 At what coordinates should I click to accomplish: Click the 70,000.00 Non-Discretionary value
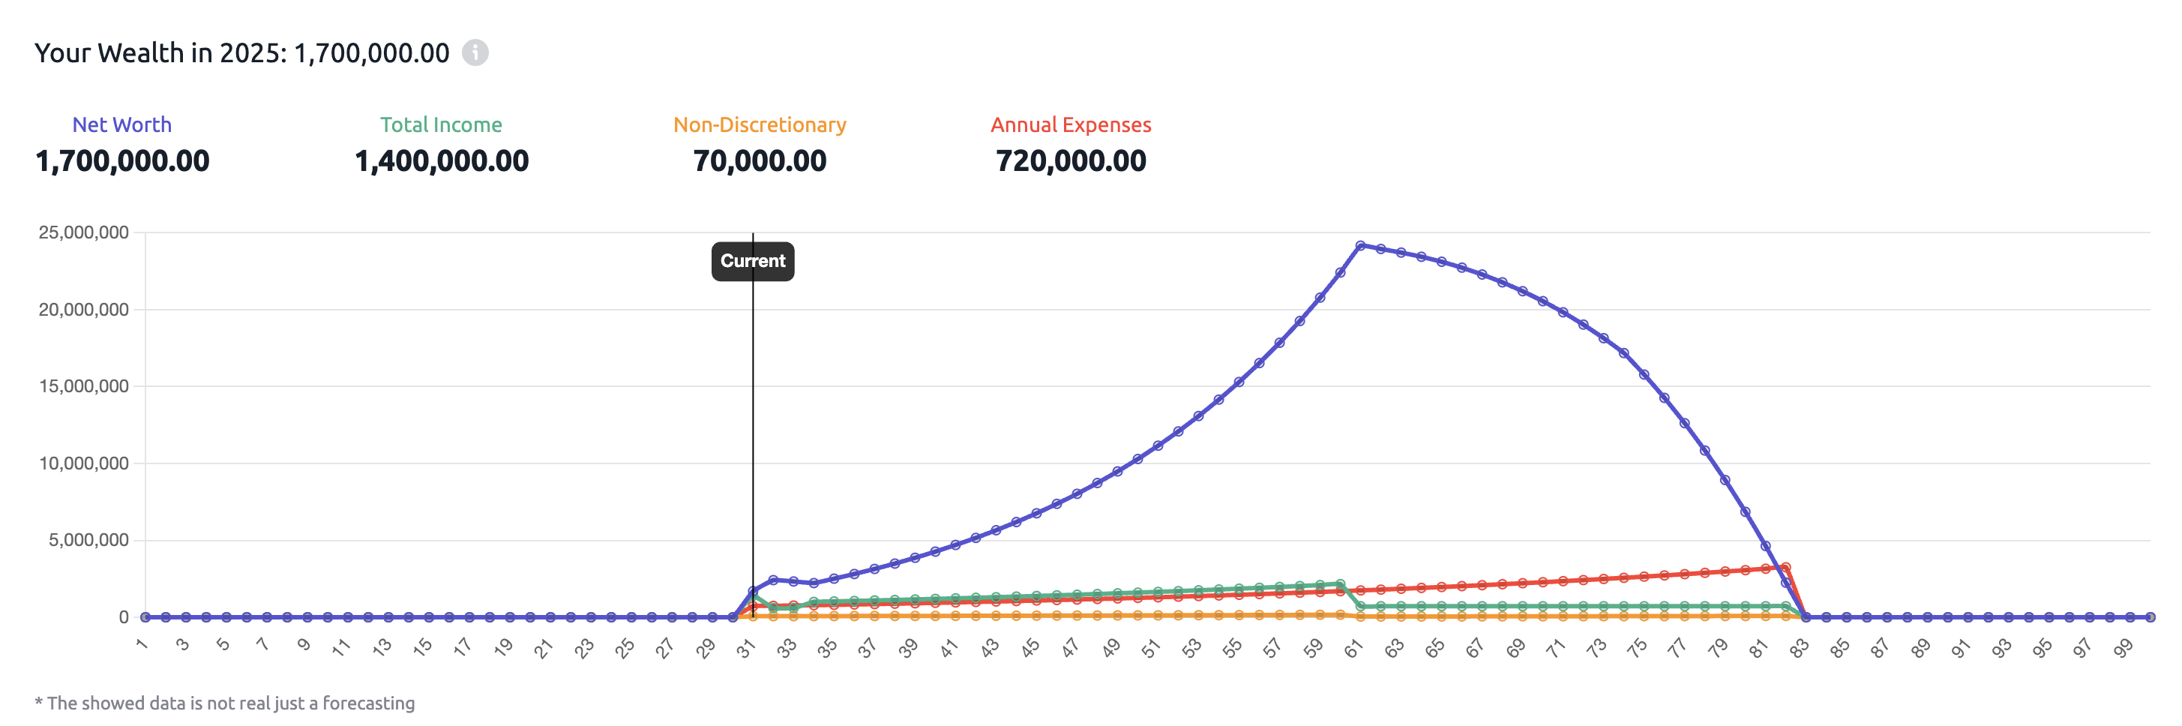pyautogui.click(x=759, y=161)
